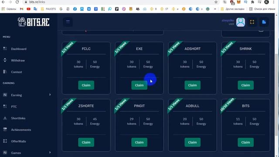Open the Список для чтения reading list

click(x=262, y=9)
